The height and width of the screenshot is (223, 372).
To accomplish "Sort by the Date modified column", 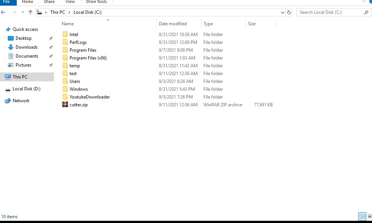I will pyautogui.click(x=173, y=24).
